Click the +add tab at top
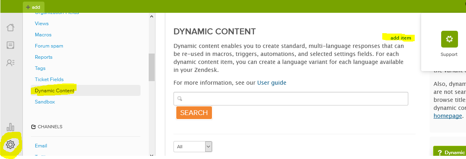 tap(33, 7)
